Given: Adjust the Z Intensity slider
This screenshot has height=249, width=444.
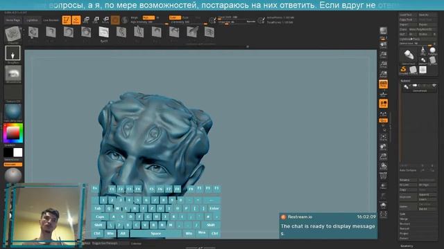Looking at the screenshot, I should [189, 22].
